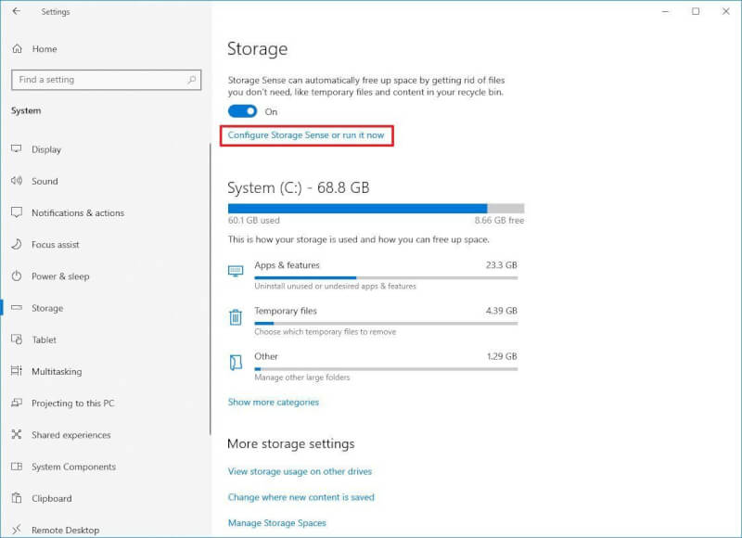This screenshot has height=538, width=742.
Task: Click the Focus assist moon icon
Action: 17,244
